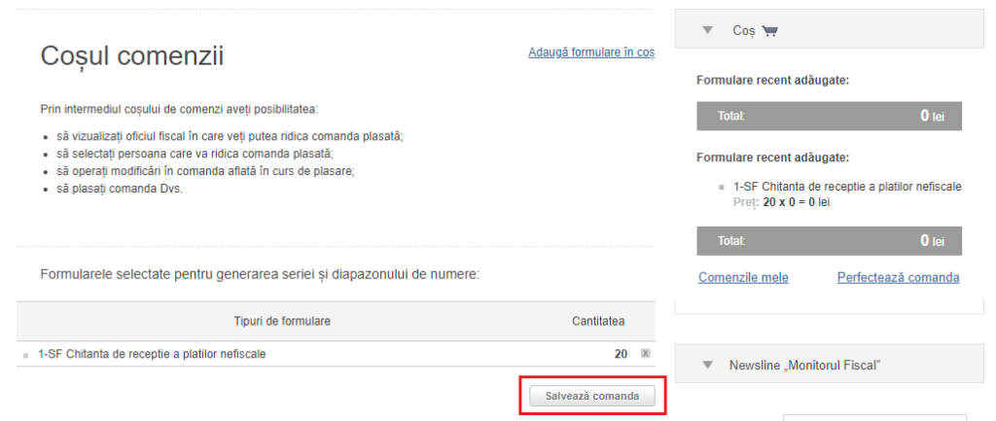Click the quantity value 20 in the table
Screen dimensions: 996x421
click(x=621, y=354)
